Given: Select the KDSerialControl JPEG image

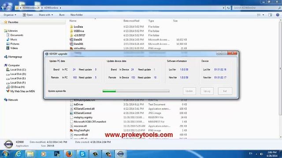Looking at the screenshot, I should click(x=82, y=113).
